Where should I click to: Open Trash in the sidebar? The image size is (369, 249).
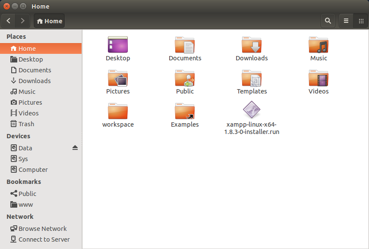point(26,124)
